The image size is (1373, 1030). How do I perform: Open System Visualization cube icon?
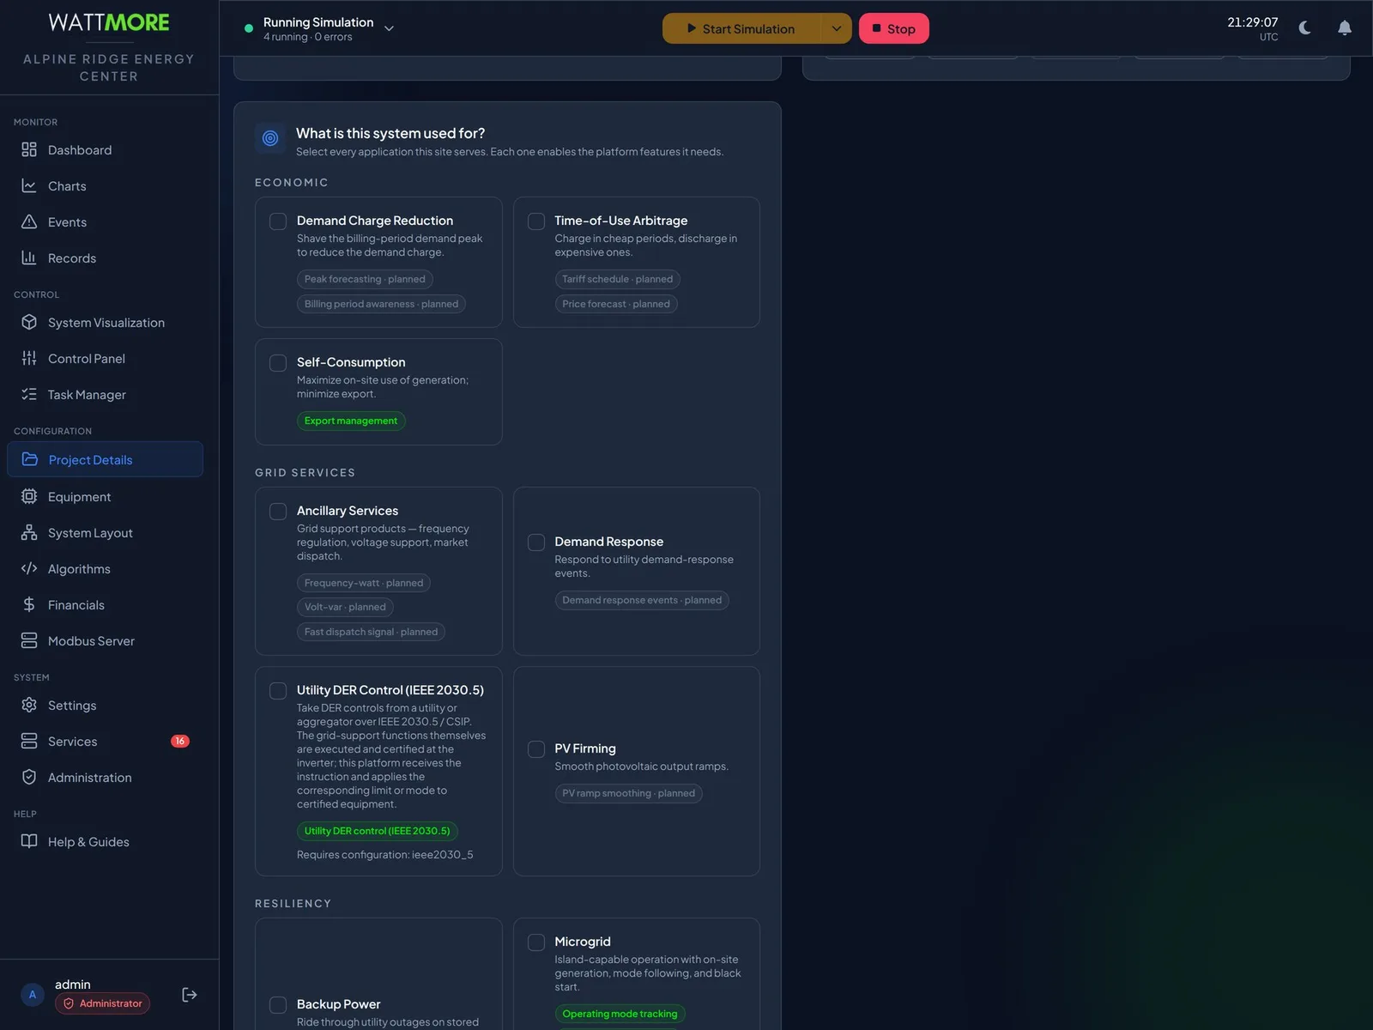[29, 323]
